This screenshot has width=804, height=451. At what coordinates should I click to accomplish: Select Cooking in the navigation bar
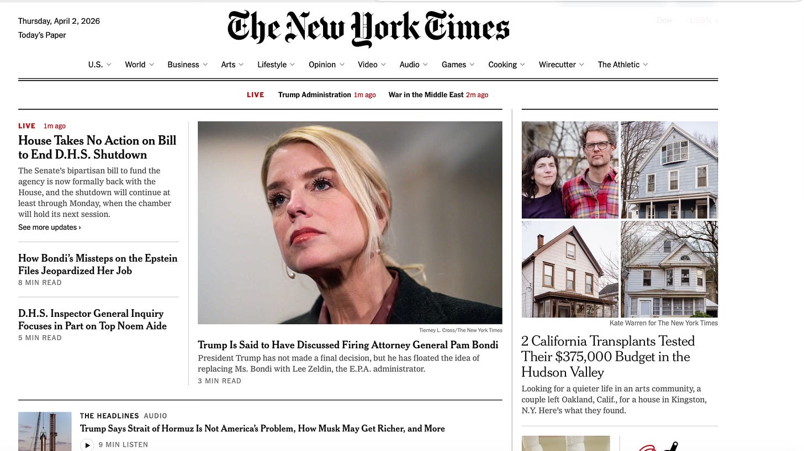coord(503,65)
